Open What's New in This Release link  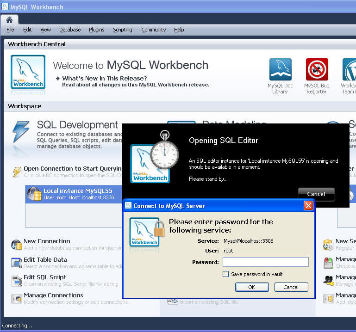click(105, 78)
